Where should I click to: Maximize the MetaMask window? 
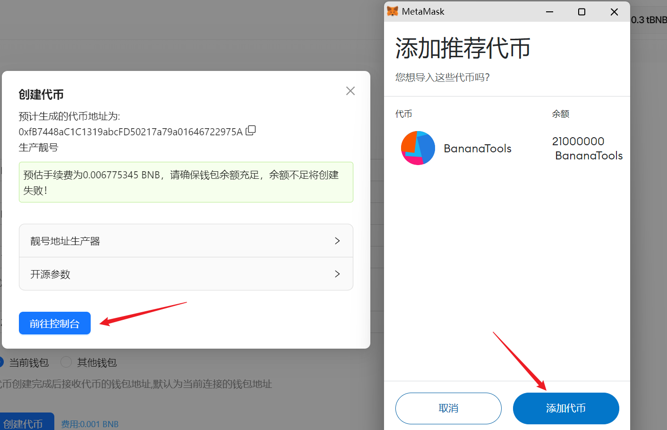click(x=581, y=12)
